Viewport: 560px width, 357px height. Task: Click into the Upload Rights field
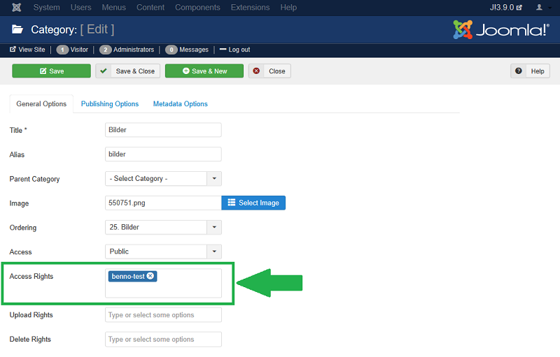click(163, 315)
